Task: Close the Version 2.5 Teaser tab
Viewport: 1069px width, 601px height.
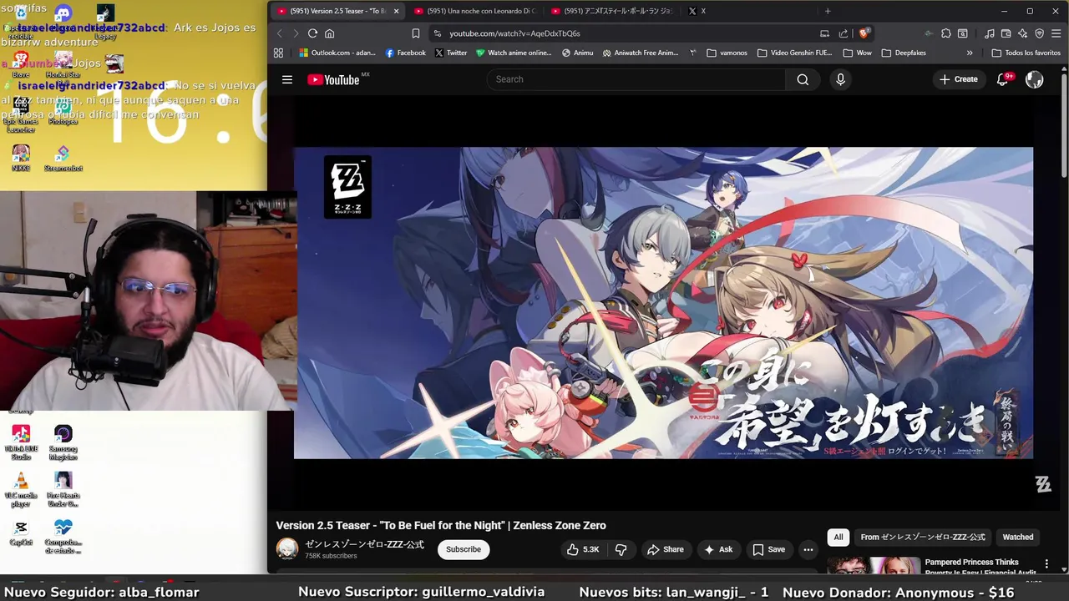Action: click(396, 11)
